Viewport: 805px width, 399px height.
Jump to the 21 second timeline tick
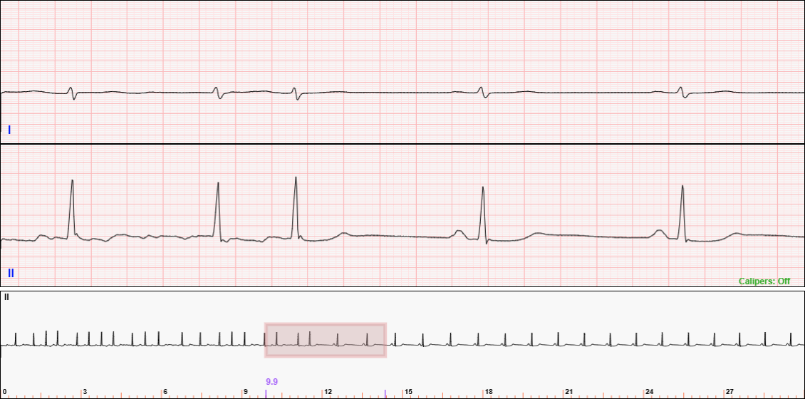click(569, 392)
